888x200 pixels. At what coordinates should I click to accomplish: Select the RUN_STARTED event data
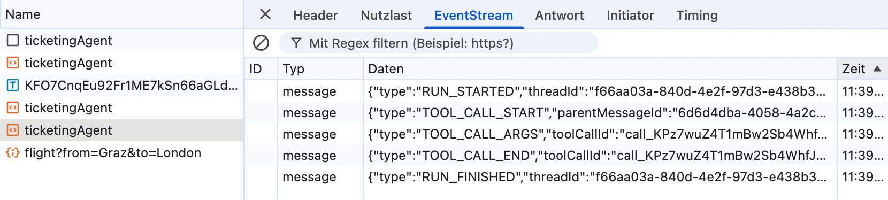(x=597, y=91)
